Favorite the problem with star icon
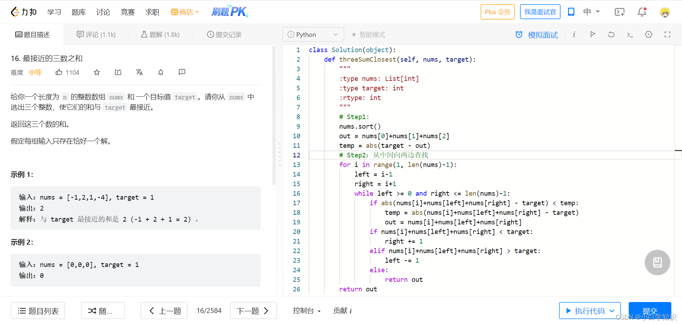The image size is (682, 324). [97, 72]
